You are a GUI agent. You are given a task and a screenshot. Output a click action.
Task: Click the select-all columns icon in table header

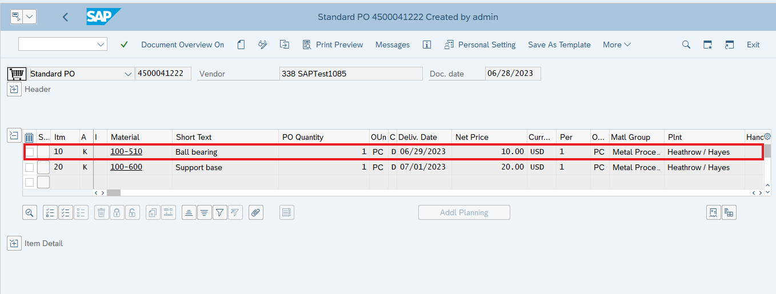pos(29,137)
